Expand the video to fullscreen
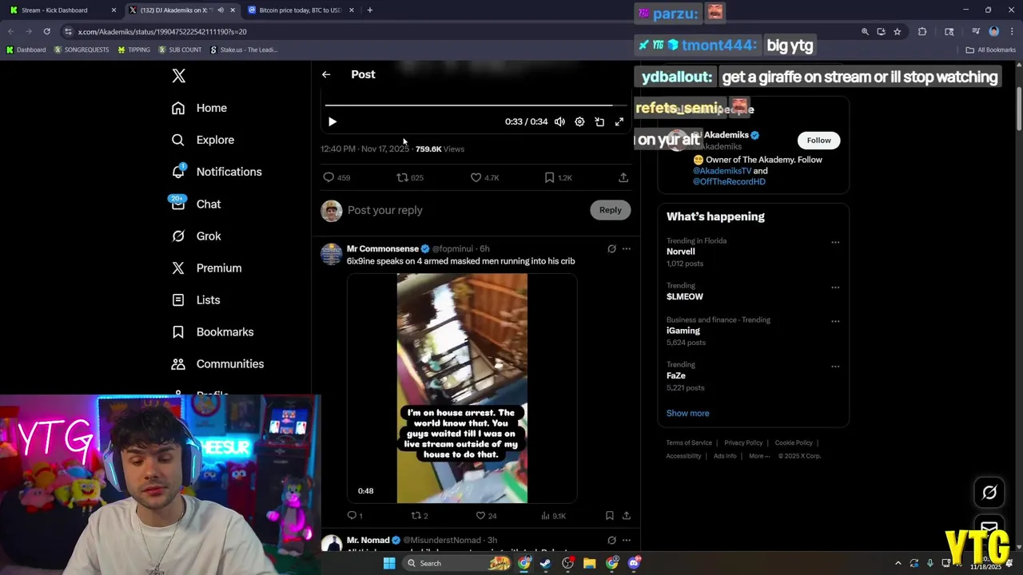 [619, 121]
